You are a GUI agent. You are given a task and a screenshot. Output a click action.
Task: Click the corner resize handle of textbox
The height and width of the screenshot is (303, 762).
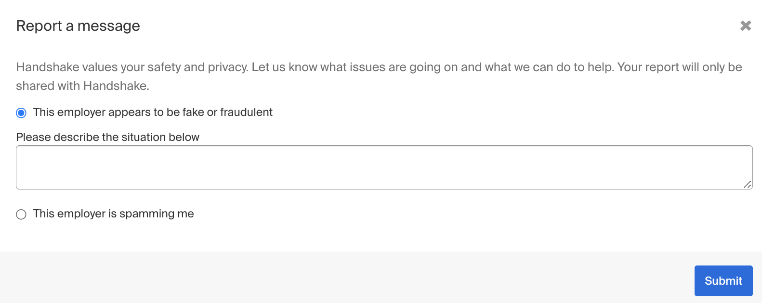click(x=748, y=184)
